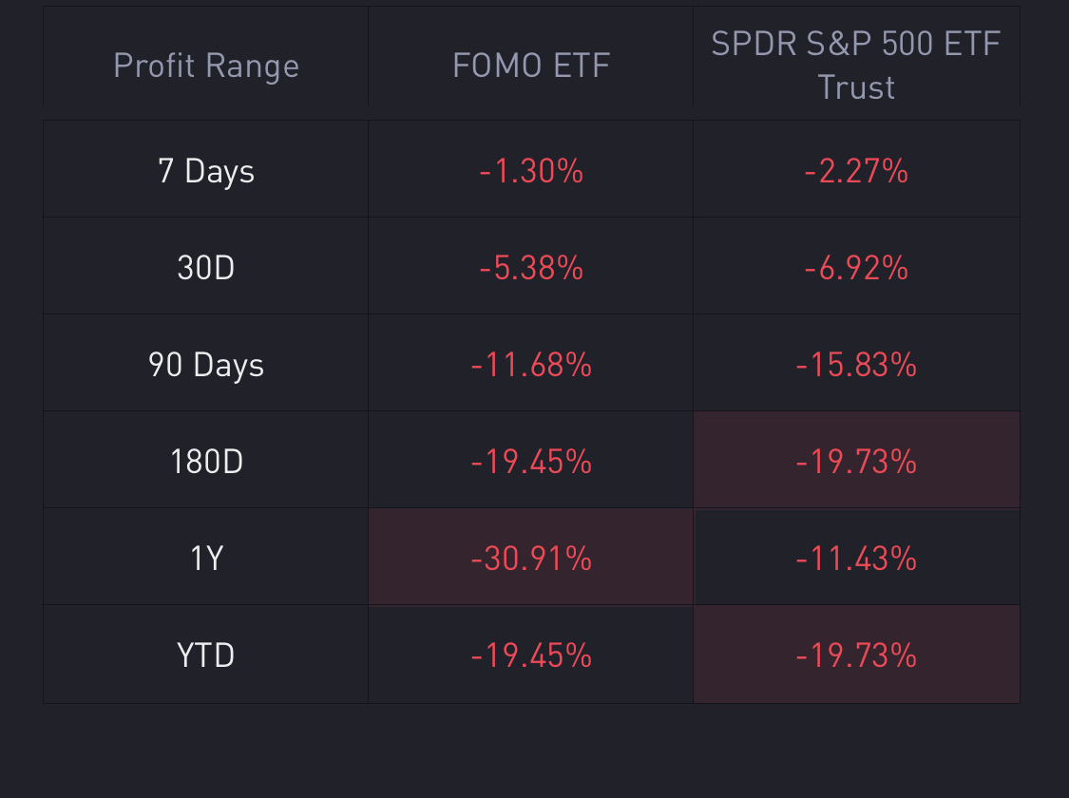Select the 7 Days row label
This screenshot has width=1069, height=798.
pos(206,171)
